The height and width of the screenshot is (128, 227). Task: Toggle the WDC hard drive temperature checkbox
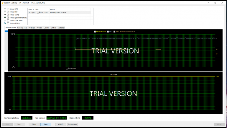tap(114, 31)
